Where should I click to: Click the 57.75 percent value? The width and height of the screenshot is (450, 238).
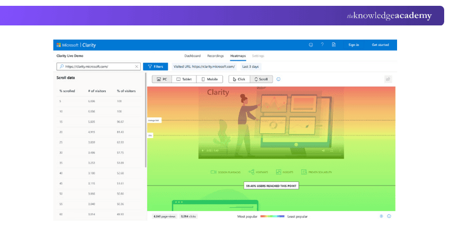point(120,153)
